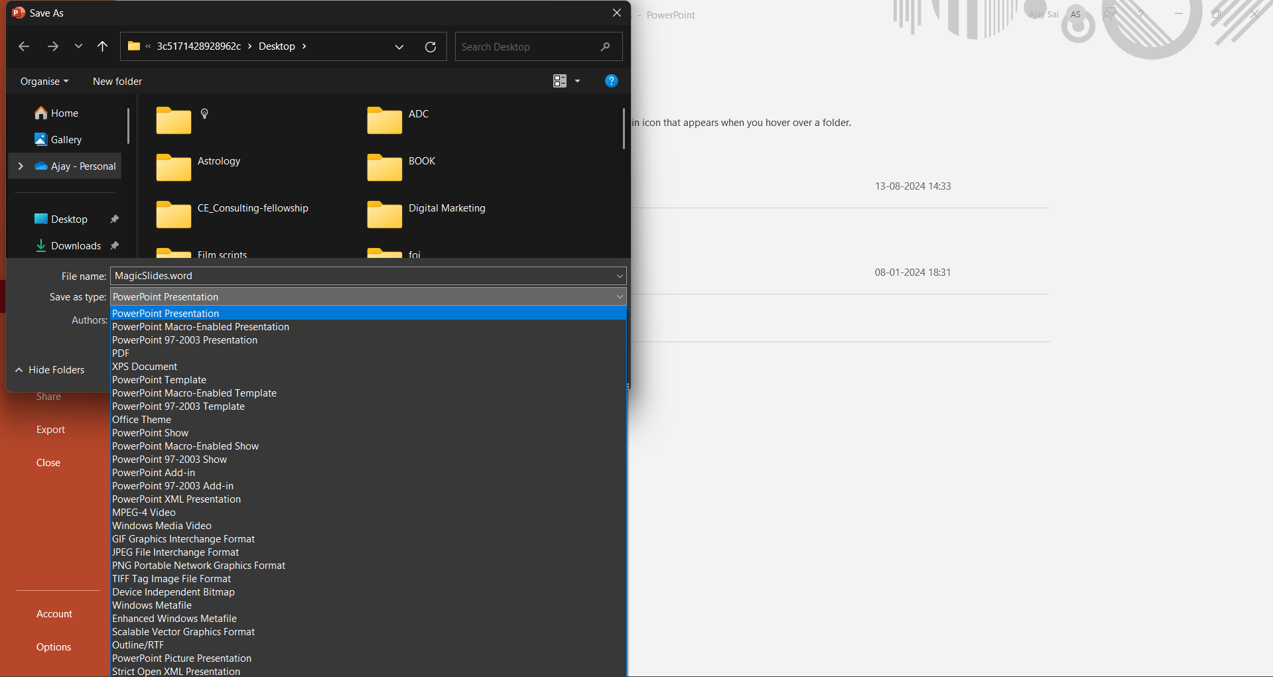Expand Ajay - Personal tree node
1273x677 pixels.
click(21, 166)
